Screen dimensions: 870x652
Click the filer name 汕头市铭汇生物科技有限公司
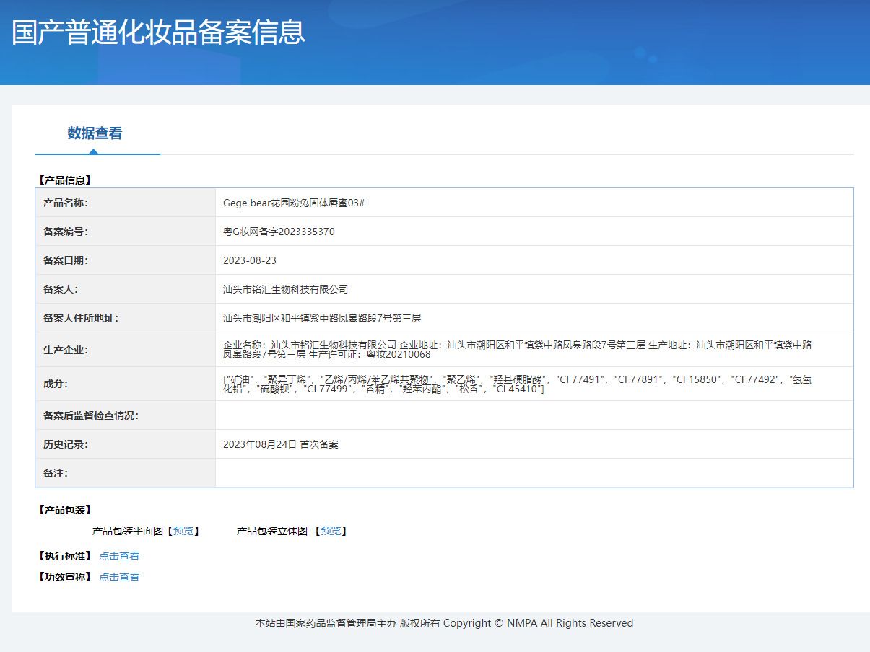(x=286, y=289)
